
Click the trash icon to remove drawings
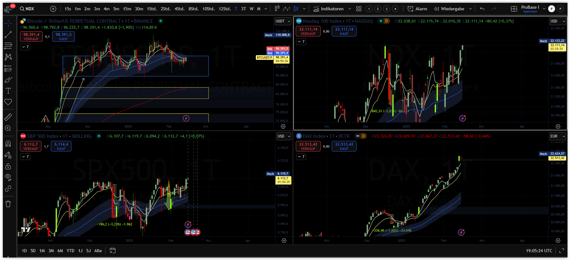pyautogui.click(x=8, y=204)
